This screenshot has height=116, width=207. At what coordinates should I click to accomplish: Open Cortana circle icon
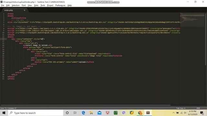(67, 113)
